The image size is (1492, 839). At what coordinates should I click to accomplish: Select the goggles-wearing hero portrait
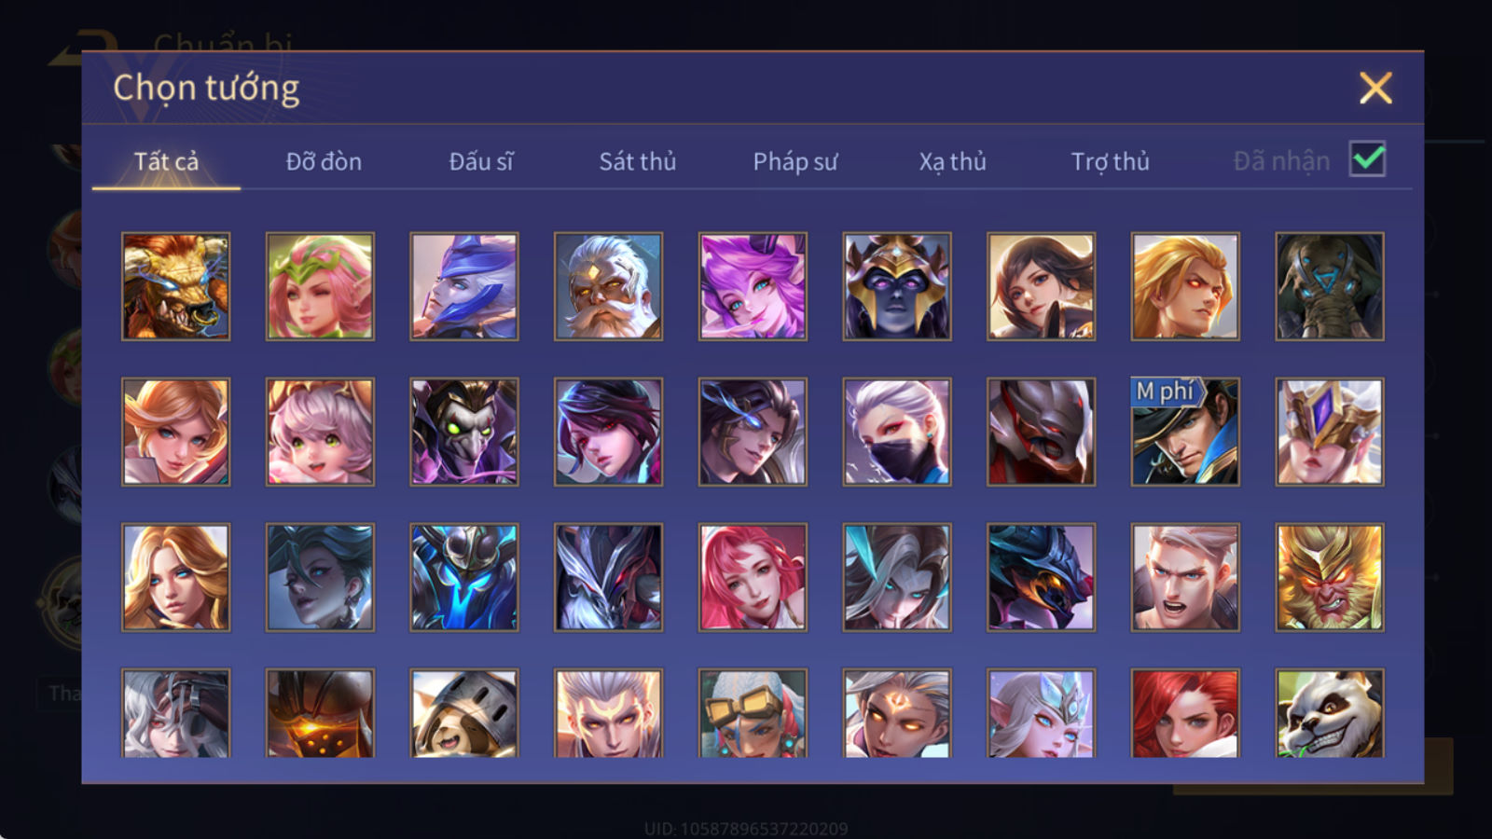753,713
